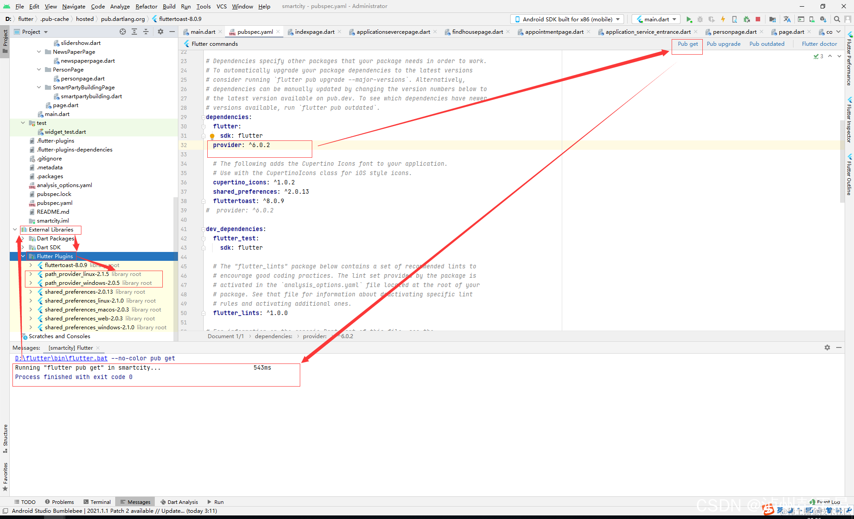854x519 pixels.
Task: Open Messages panel settings gear
Action: (x=827, y=347)
